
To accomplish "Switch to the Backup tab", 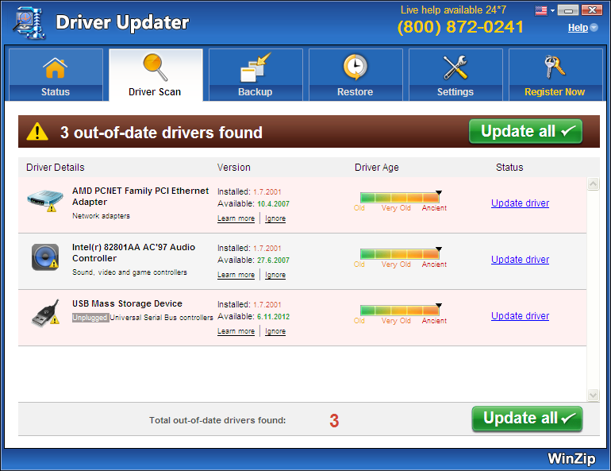I will 256,75.
